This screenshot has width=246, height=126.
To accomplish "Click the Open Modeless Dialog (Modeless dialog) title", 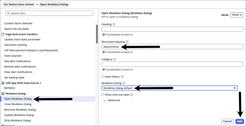I will (127, 13).
